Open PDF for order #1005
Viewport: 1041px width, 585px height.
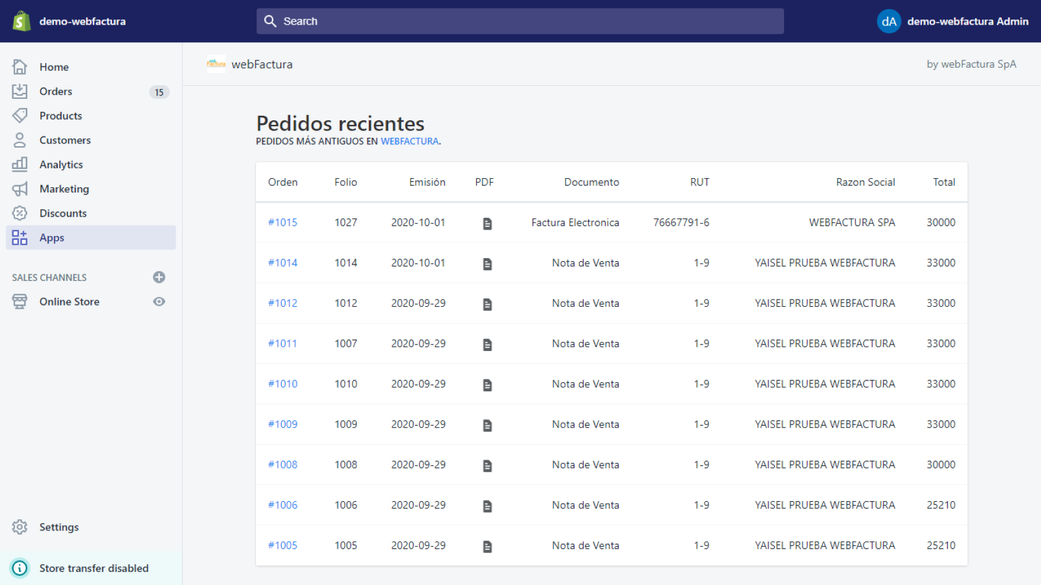[487, 547]
